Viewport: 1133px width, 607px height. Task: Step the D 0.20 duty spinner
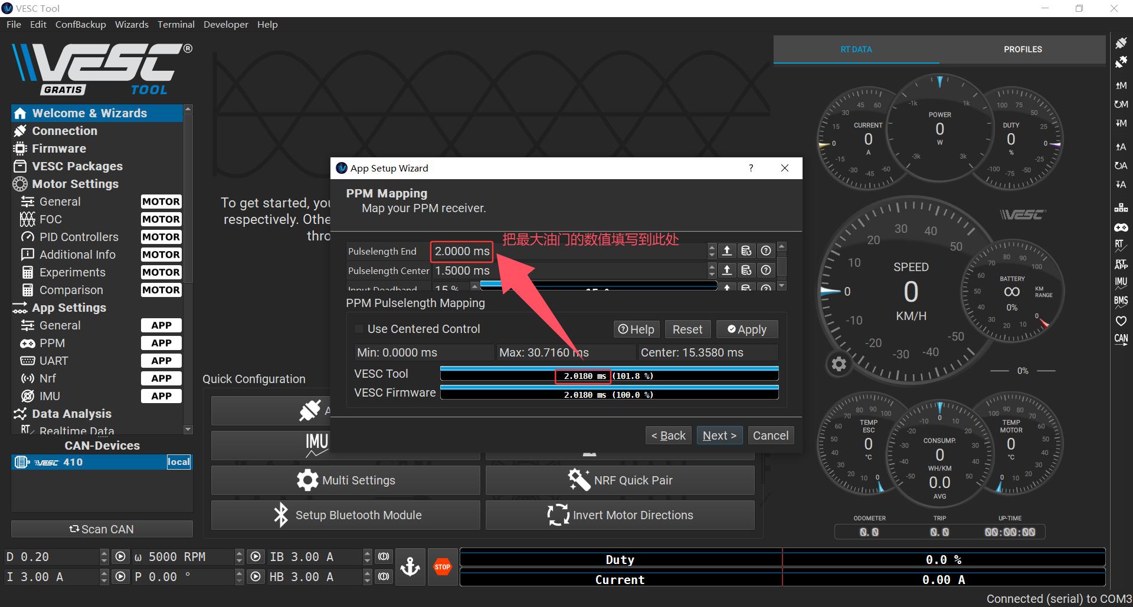tap(104, 557)
